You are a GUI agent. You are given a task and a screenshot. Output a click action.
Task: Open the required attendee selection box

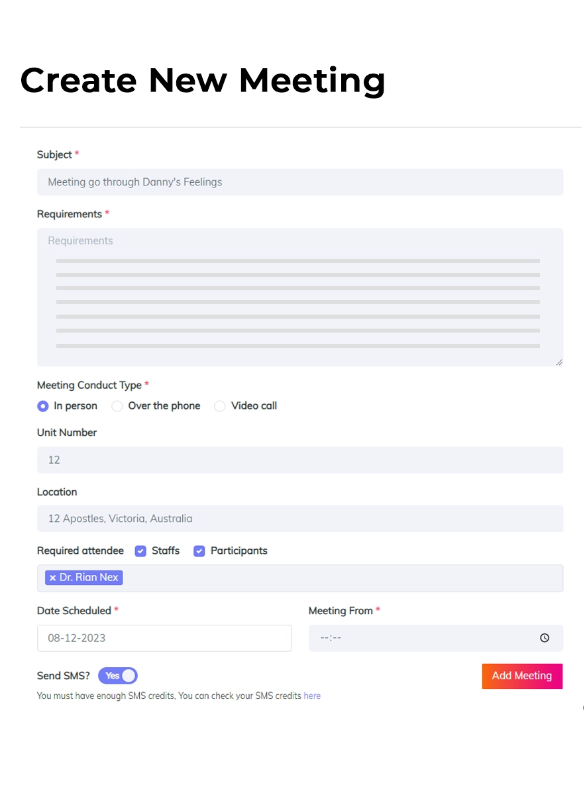300,578
